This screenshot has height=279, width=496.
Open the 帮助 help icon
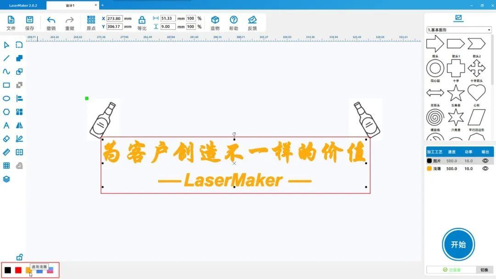(x=234, y=20)
